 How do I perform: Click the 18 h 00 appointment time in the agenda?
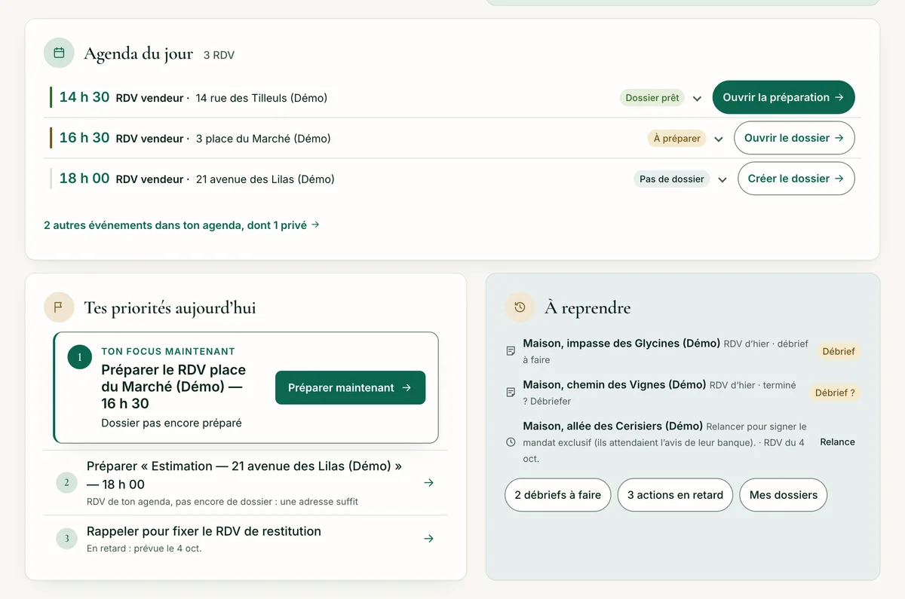(84, 179)
